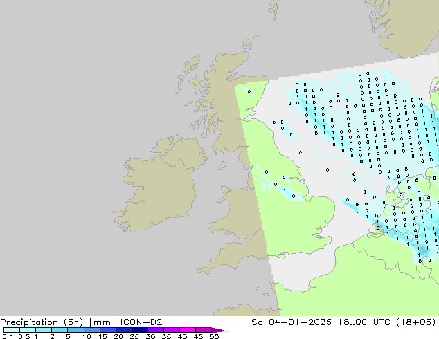
Task: Click the '40' legend value
Action: pos(182,336)
